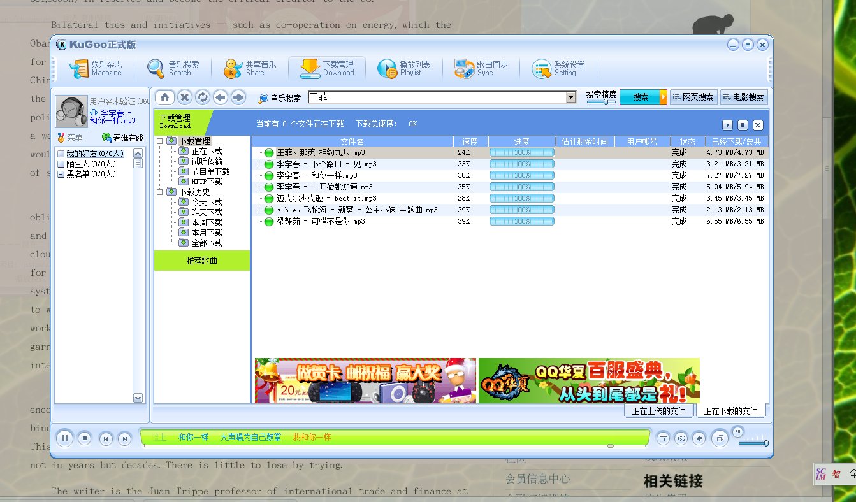Mute the player volume speaker icon

click(x=700, y=438)
